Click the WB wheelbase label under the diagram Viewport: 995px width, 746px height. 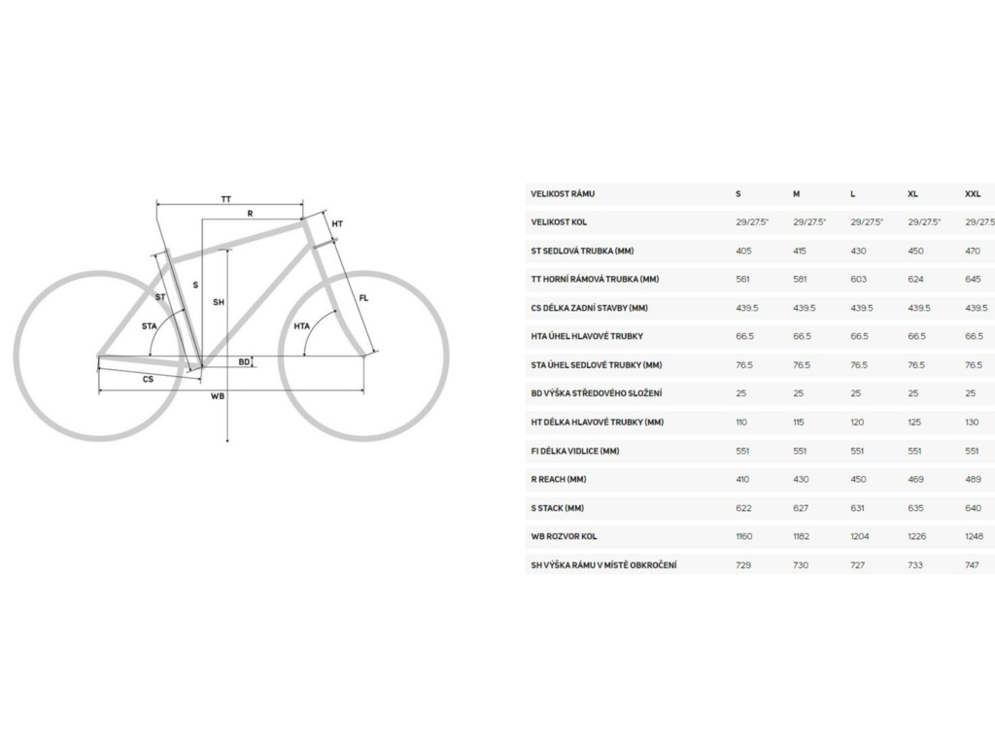click(219, 396)
